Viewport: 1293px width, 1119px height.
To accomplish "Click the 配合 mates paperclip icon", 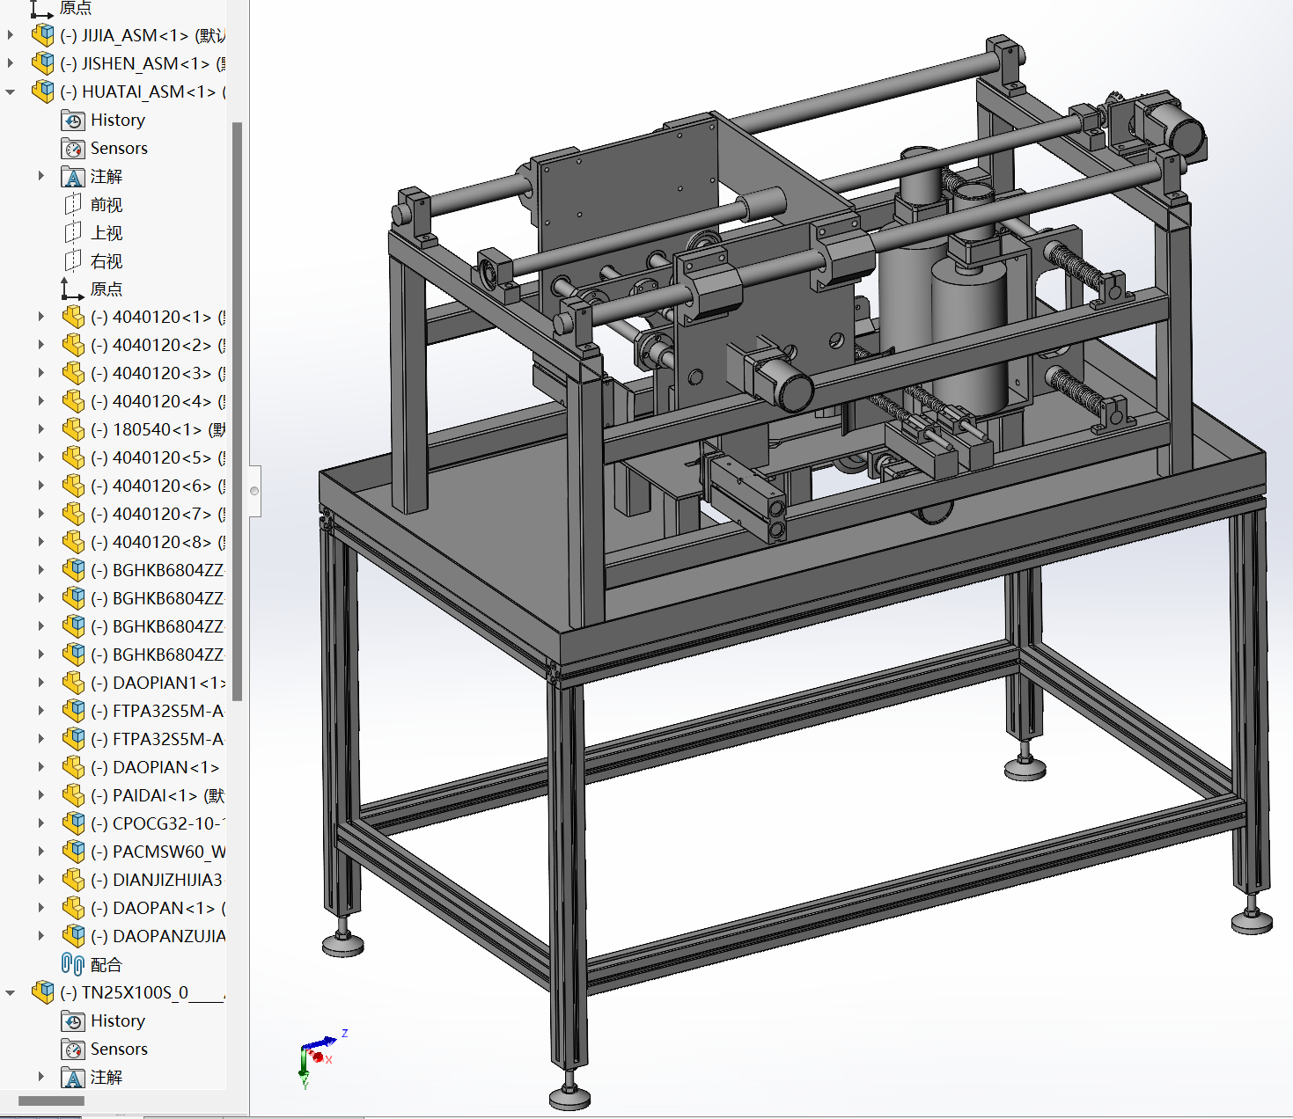I will click(73, 964).
